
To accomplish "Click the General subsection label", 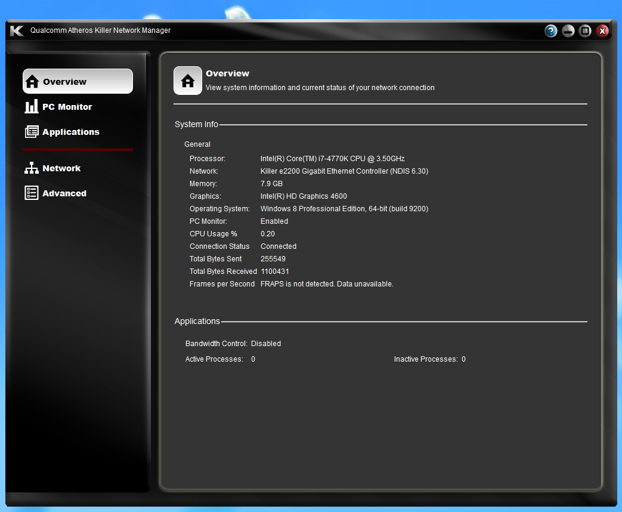I will [x=197, y=144].
